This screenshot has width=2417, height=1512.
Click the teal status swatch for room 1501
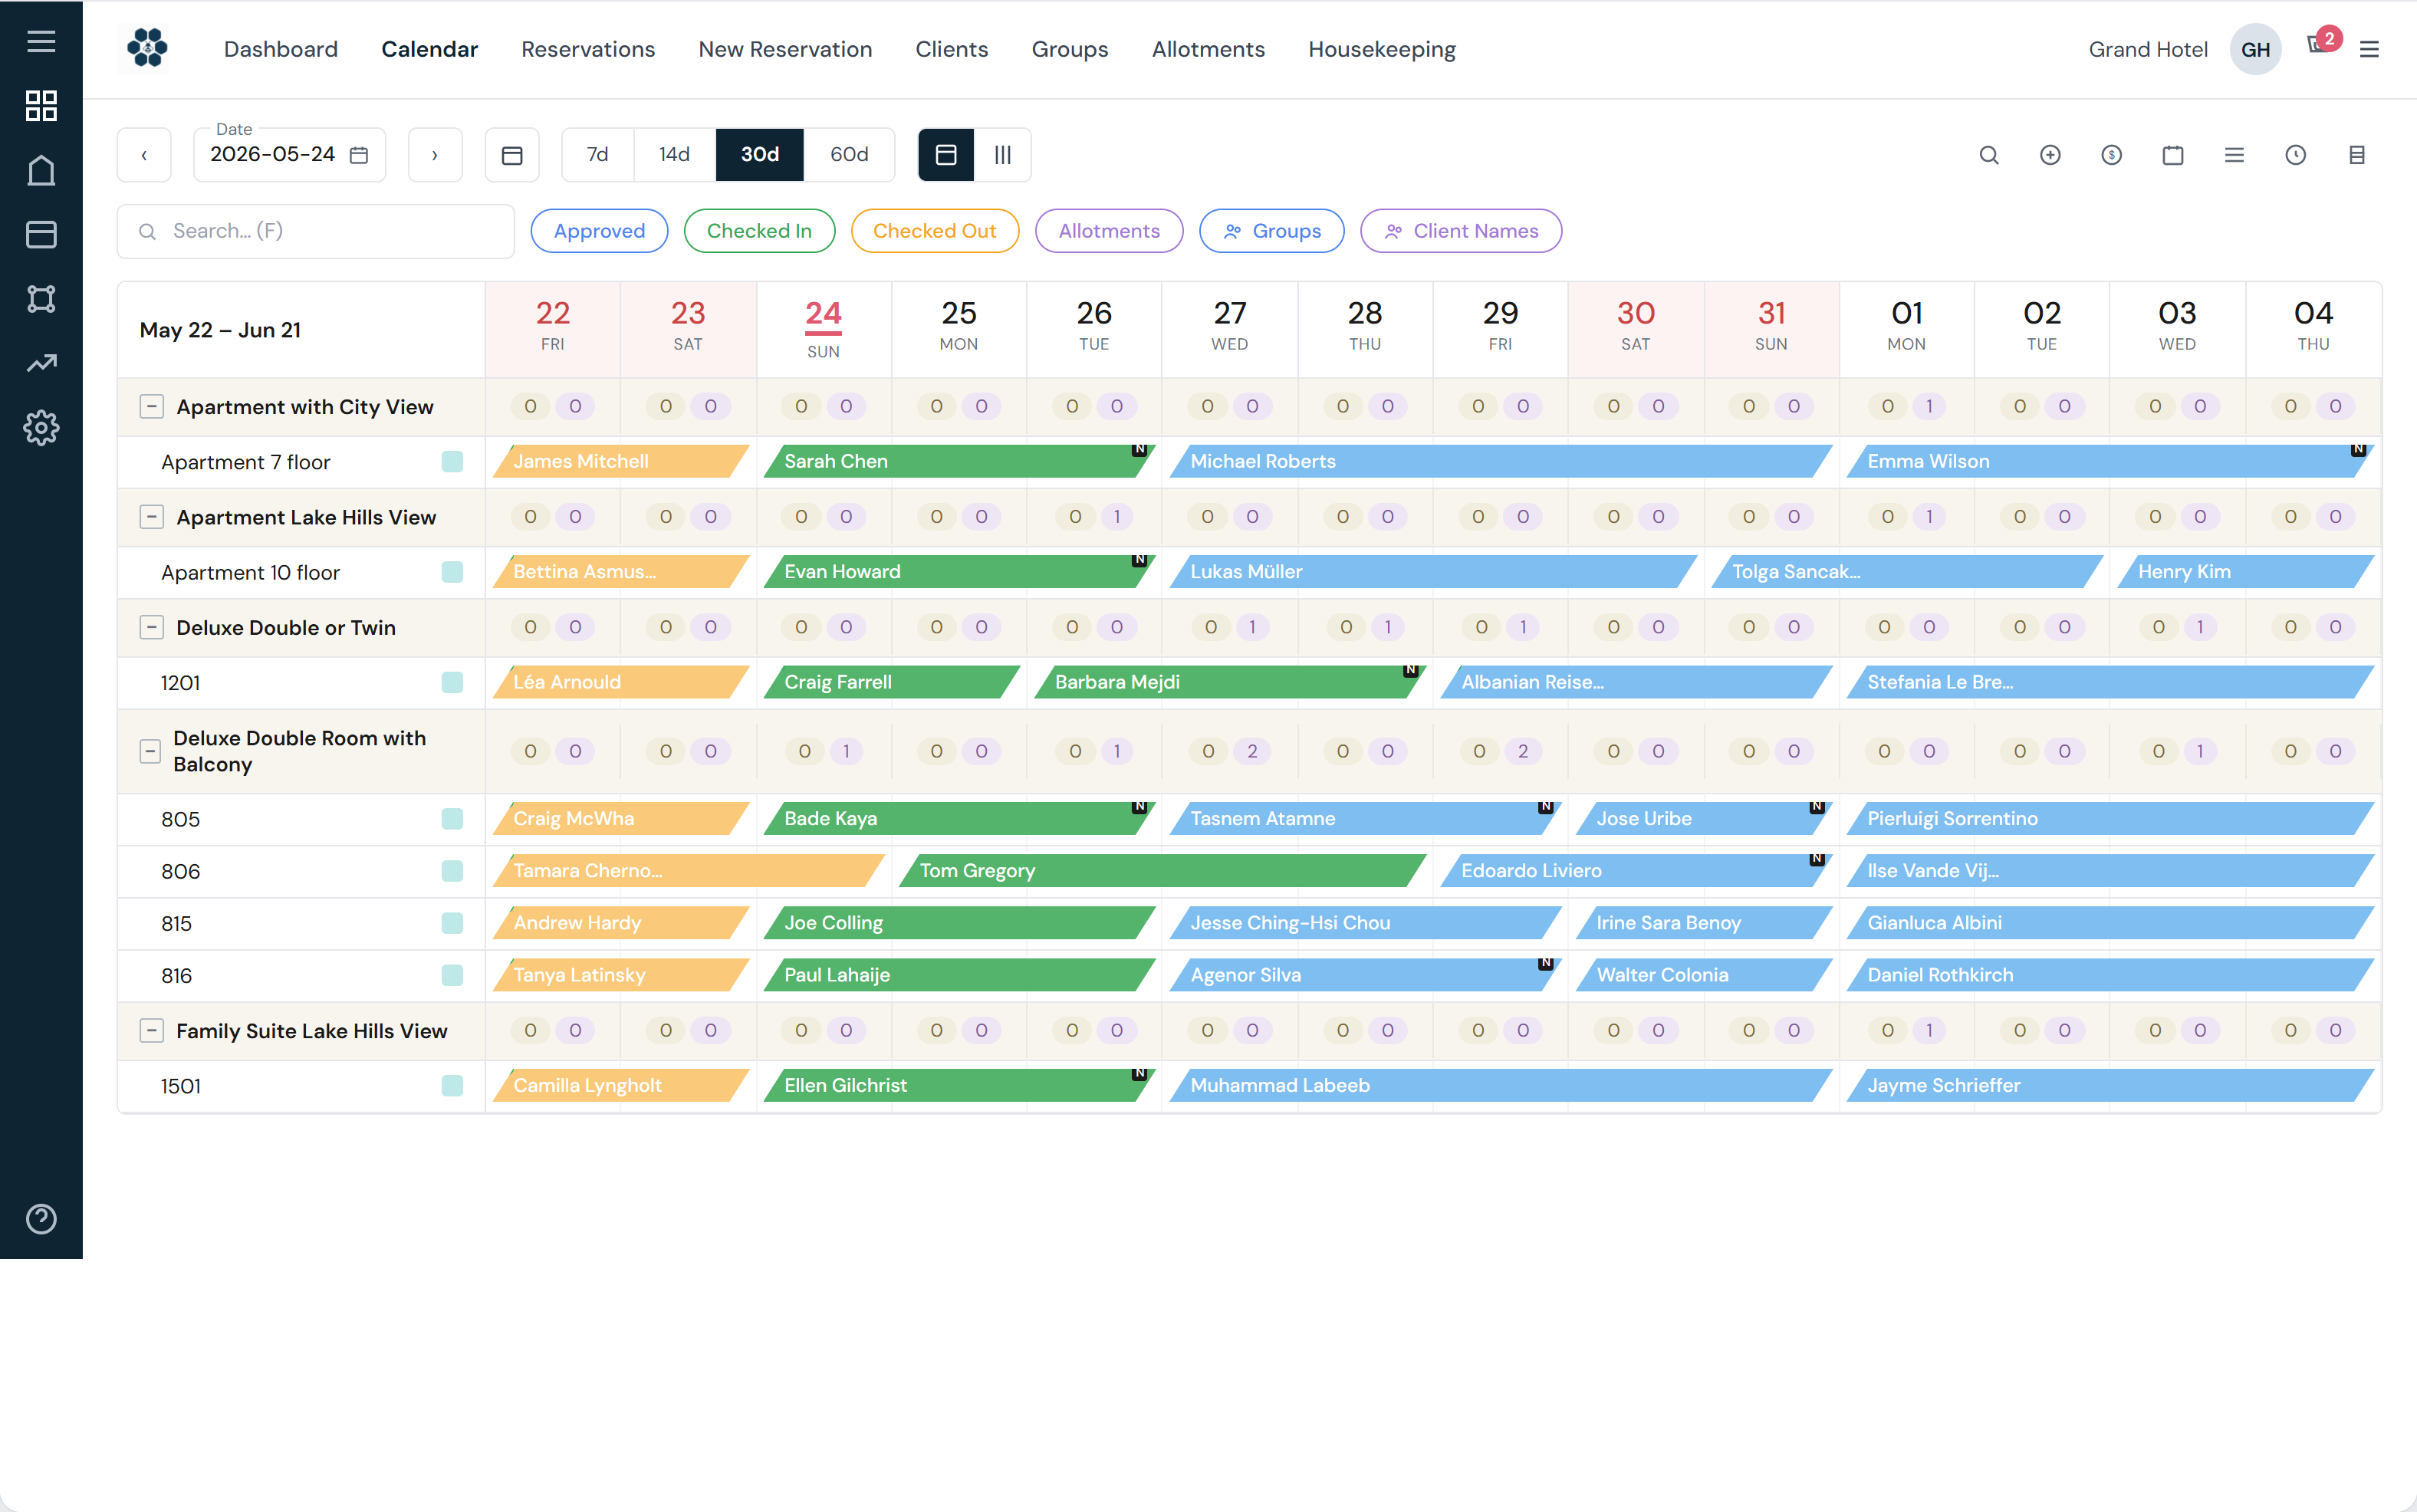[452, 1086]
